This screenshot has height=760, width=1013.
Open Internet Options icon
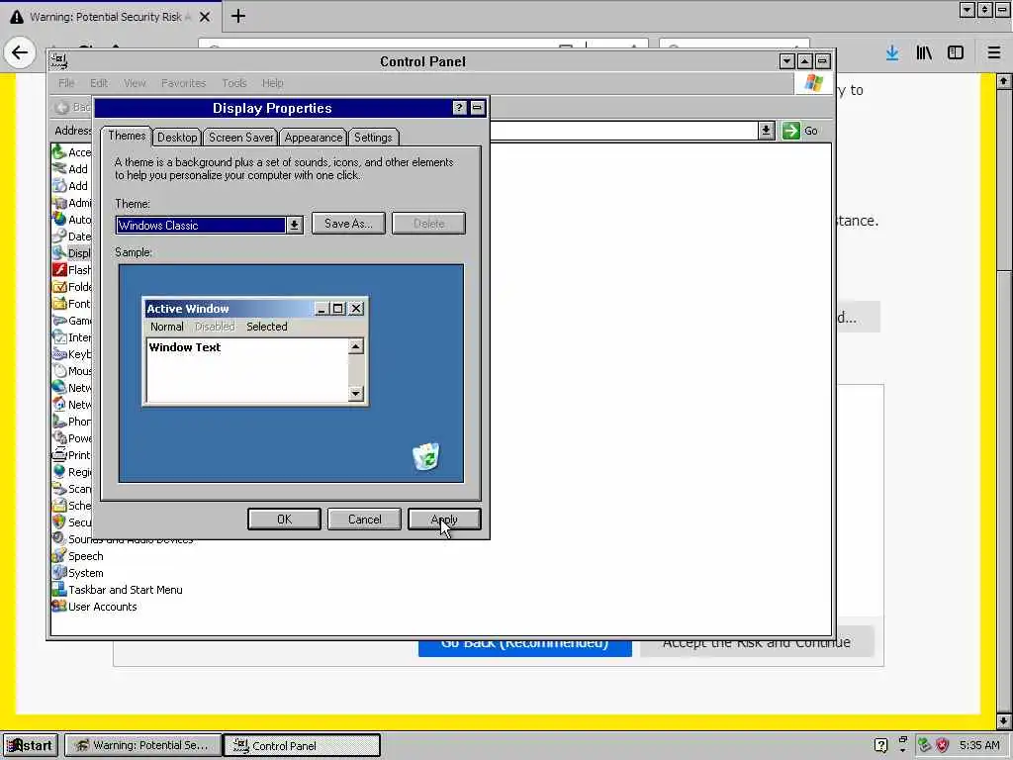59,336
